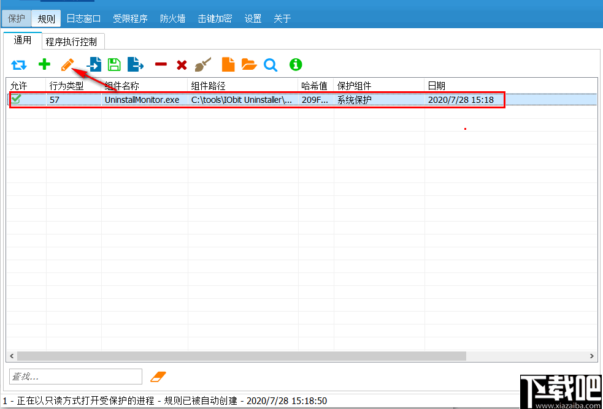Export rules using export icon

coord(136,64)
